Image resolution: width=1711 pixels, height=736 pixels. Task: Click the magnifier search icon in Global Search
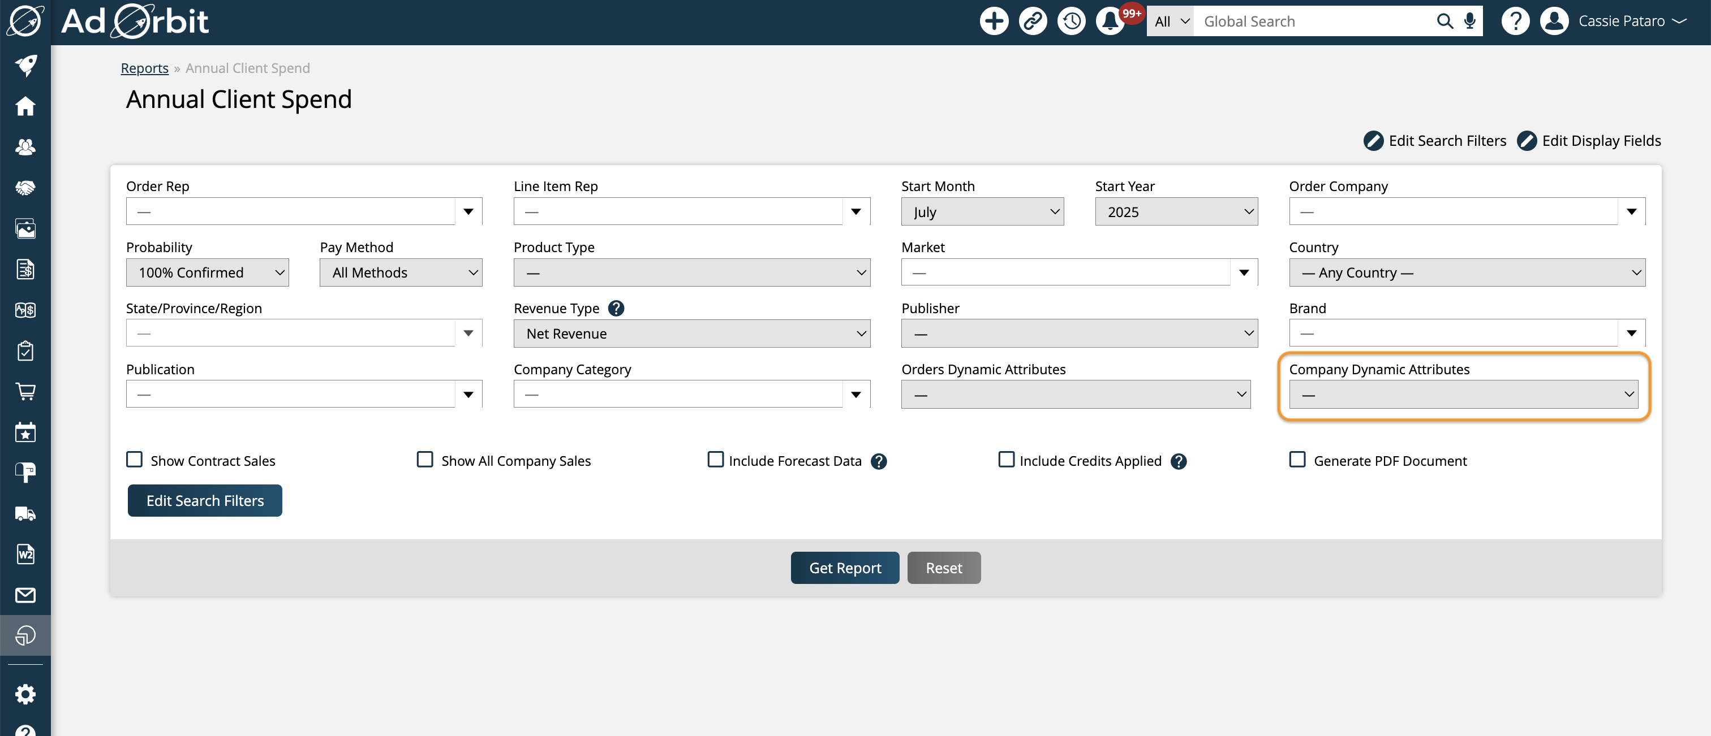pos(1445,21)
